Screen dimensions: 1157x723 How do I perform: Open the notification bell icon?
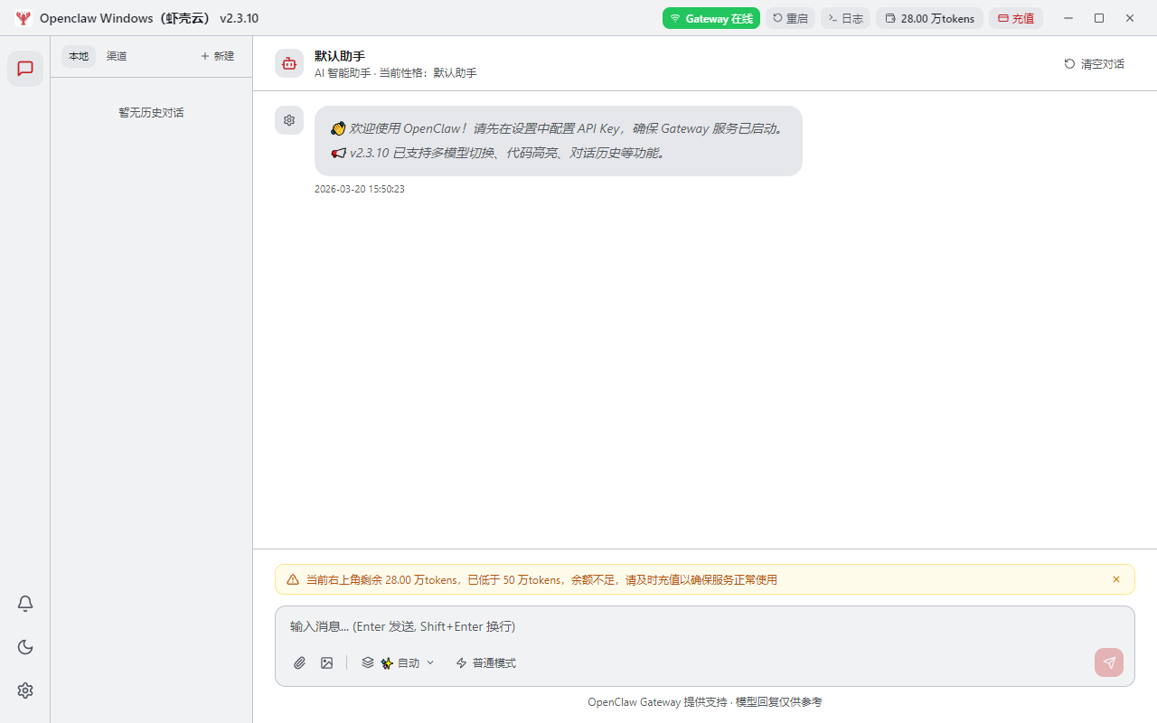(24, 603)
